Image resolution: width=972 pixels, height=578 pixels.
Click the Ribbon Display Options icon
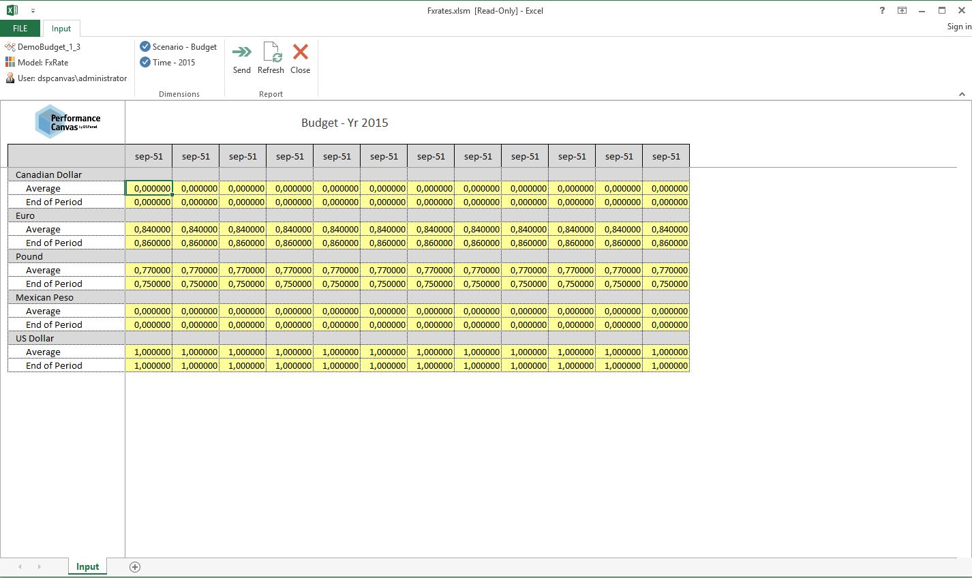pos(902,10)
